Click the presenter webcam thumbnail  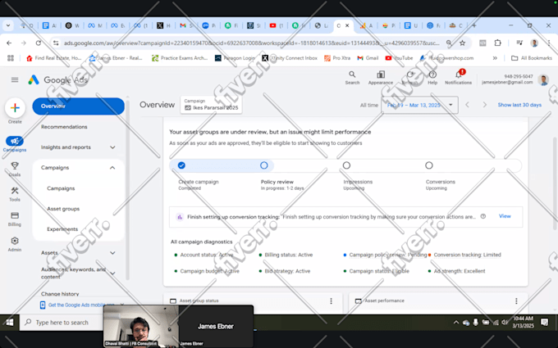click(141, 326)
